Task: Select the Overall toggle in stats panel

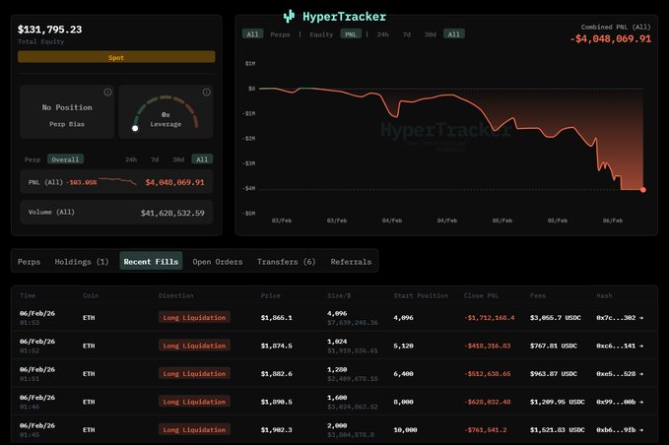Action: [x=65, y=159]
